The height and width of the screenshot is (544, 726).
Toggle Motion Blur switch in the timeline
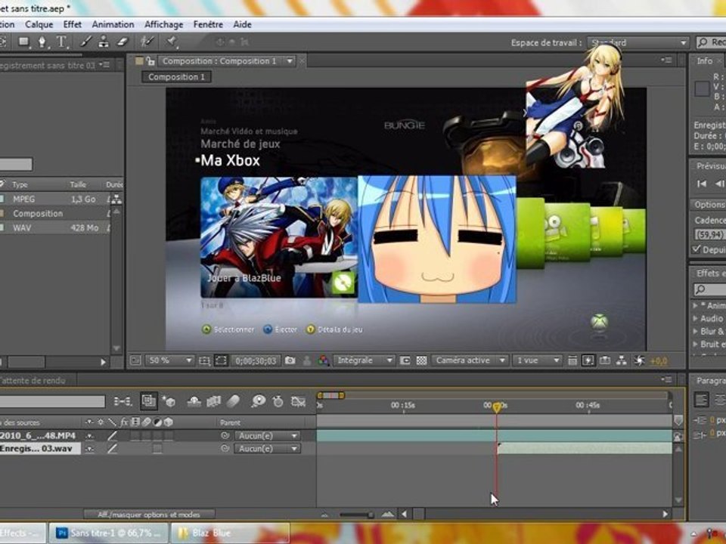234,401
